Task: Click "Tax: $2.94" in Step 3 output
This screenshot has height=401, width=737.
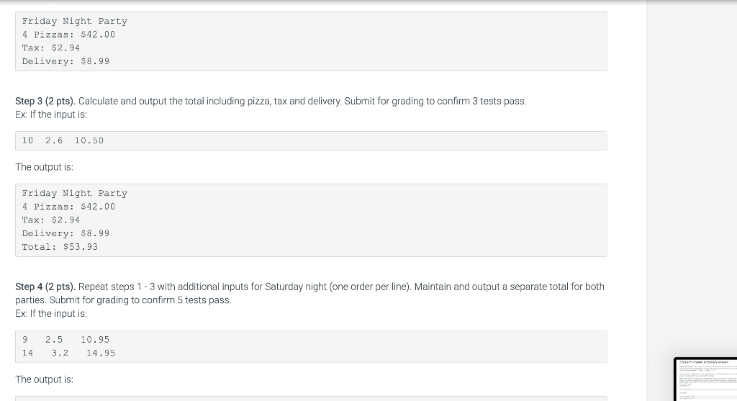Action: (51, 220)
